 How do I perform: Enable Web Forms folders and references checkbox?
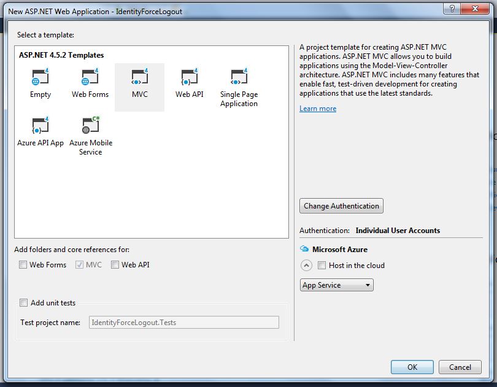(23, 265)
